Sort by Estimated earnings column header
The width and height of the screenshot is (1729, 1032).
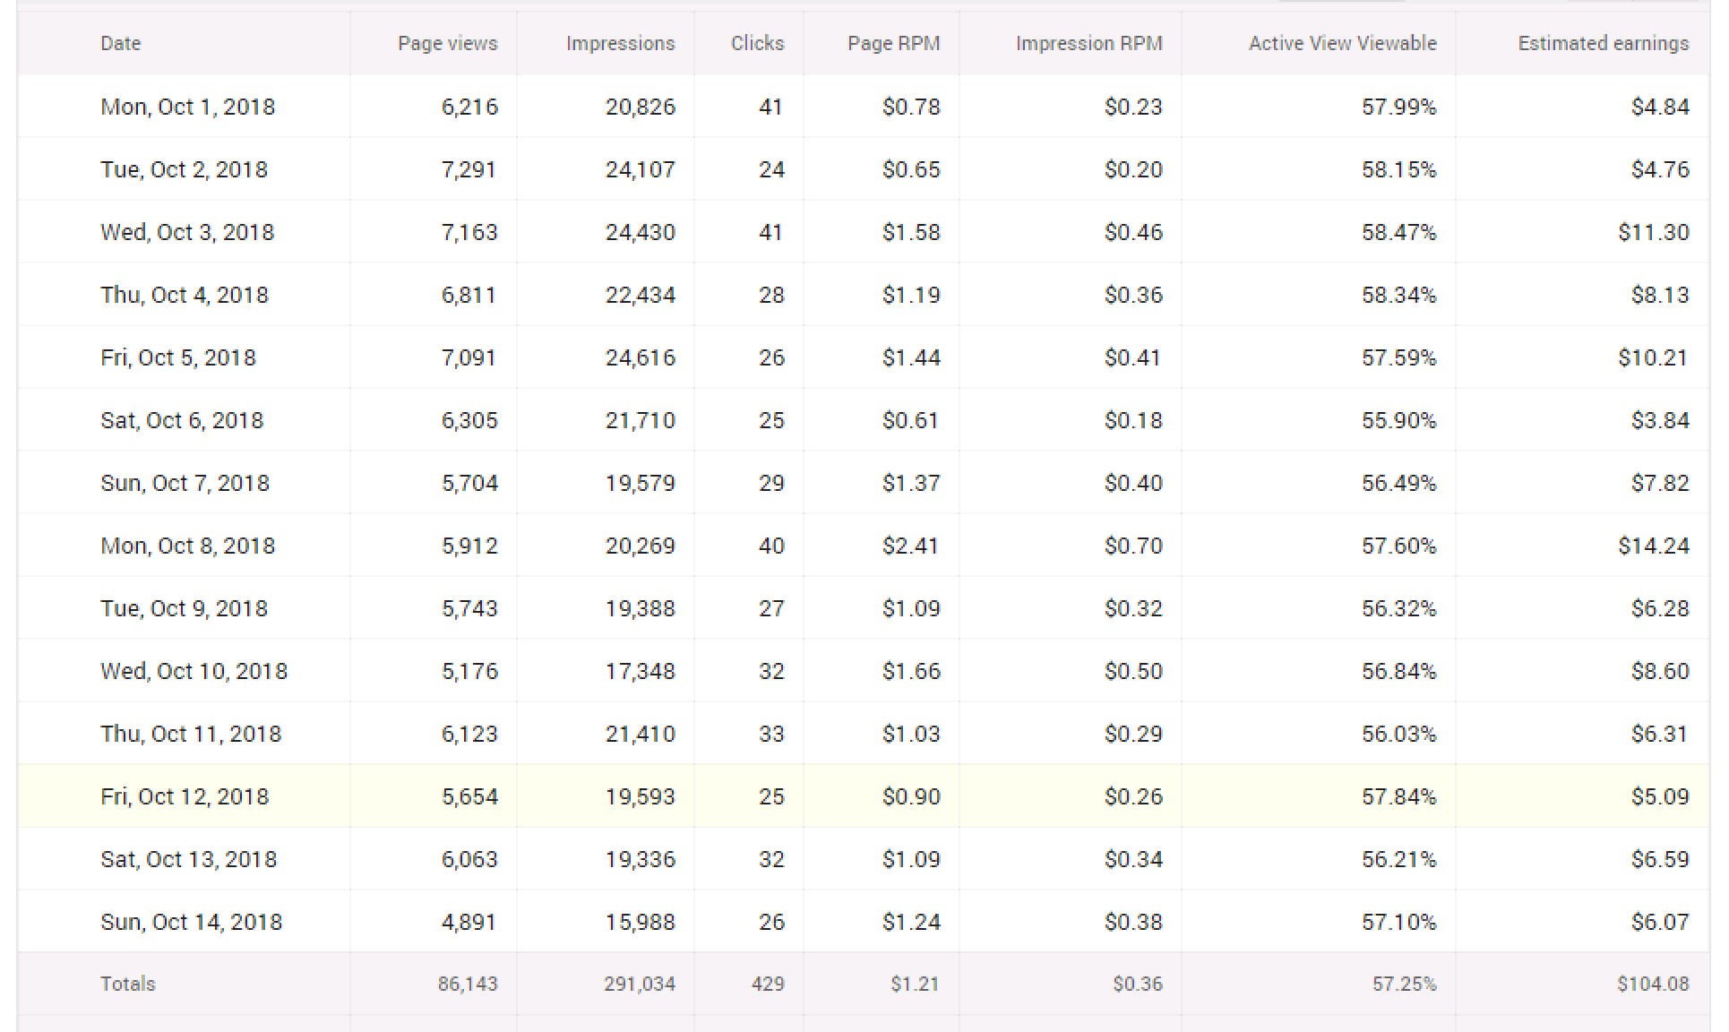coord(1603,43)
